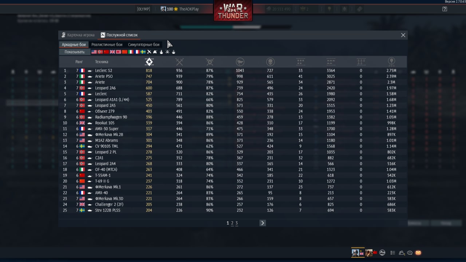This screenshot has height=262, width=466.
Task: Sort by the column with value 3364 for Leclerc S2
Action: coord(331,61)
